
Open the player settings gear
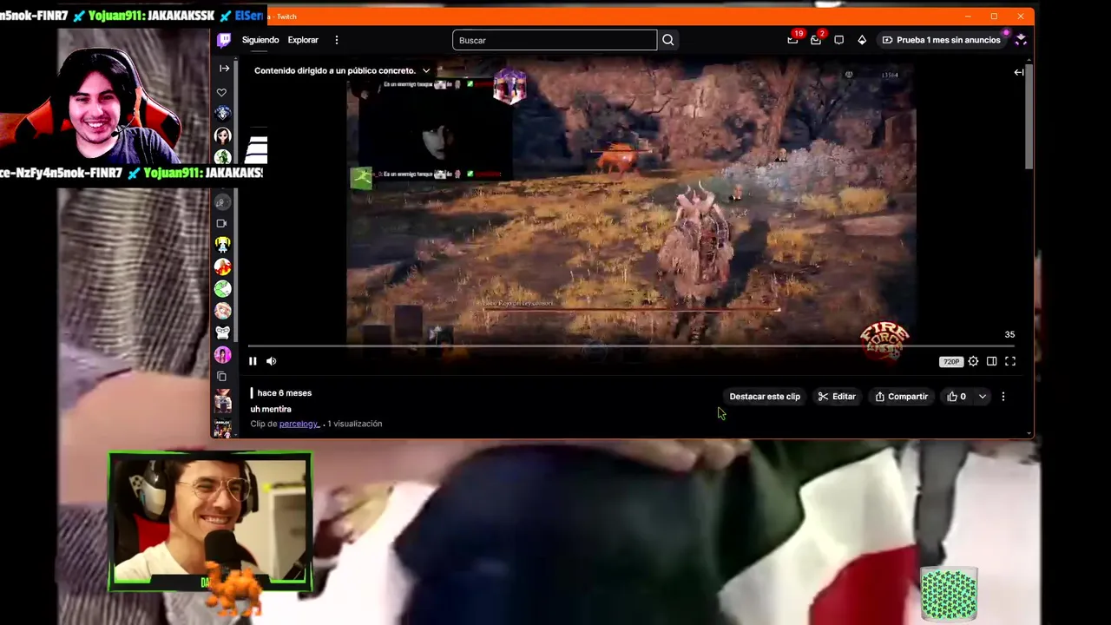pyautogui.click(x=973, y=361)
